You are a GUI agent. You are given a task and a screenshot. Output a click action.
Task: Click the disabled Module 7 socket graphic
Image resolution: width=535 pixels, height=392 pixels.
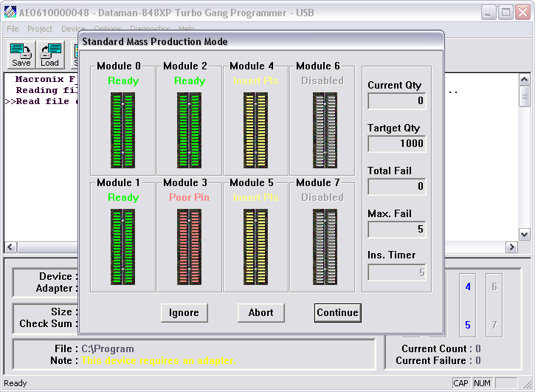coord(325,247)
